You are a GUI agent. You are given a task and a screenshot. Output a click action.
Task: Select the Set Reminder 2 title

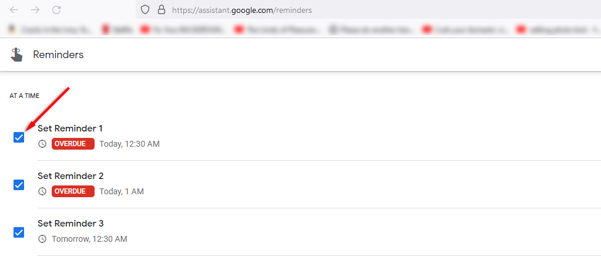(70, 175)
